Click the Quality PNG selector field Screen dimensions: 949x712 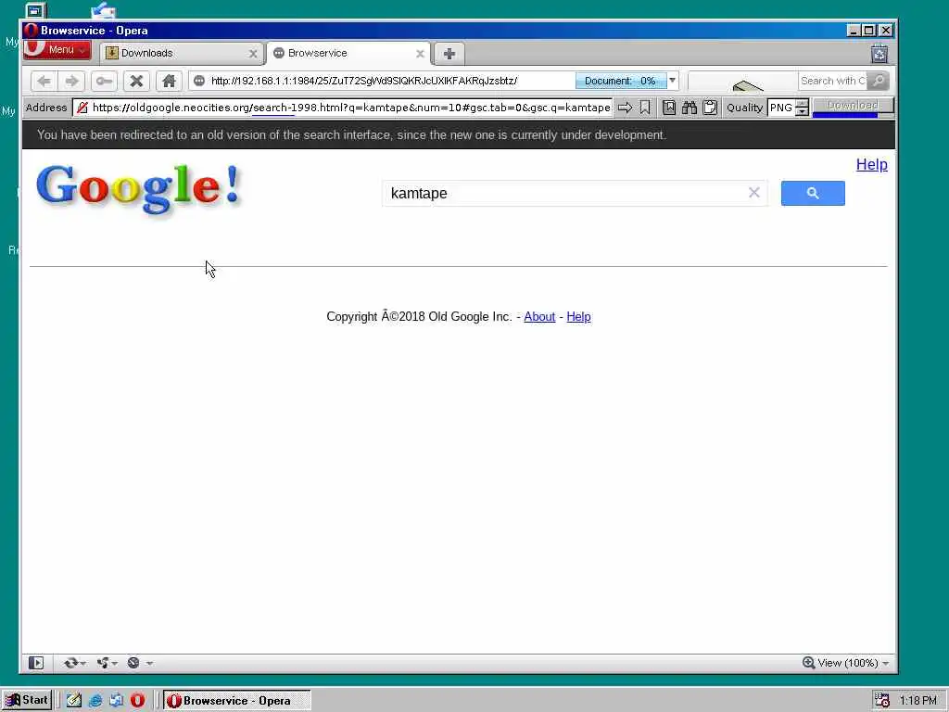[x=781, y=108]
